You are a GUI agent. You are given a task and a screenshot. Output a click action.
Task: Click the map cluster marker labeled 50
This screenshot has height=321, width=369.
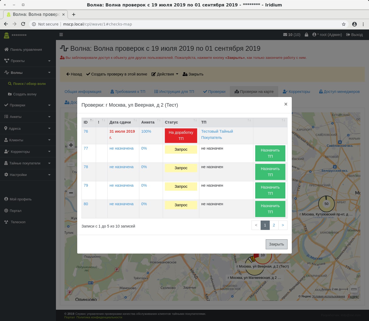point(326,204)
